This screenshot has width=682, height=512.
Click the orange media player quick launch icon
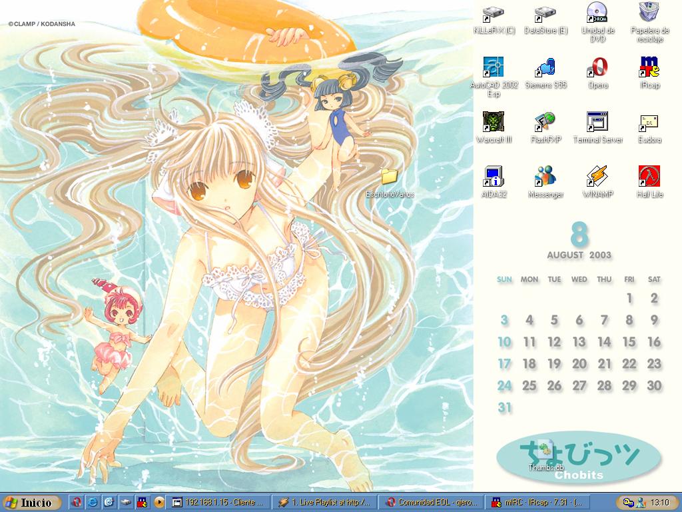(159, 503)
